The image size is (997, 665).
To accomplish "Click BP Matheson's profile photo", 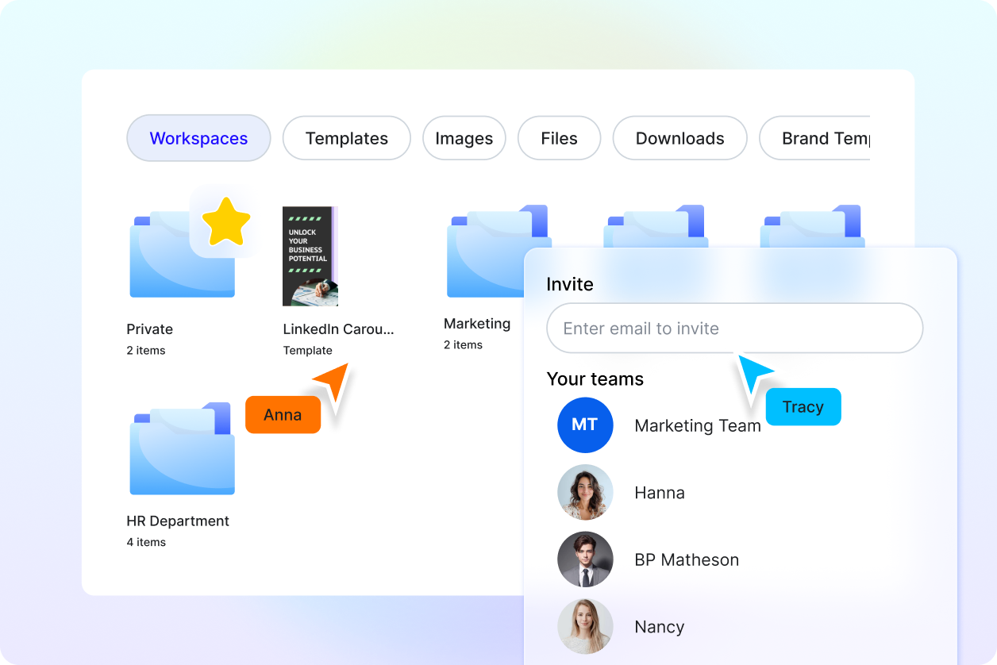I will tap(585, 559).
